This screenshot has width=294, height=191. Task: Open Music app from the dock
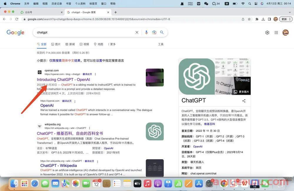[148, 183]
